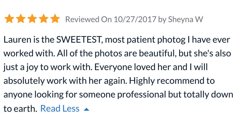This screenshot has height=123, width=240.
Task: Click the word SWEETEST in the review
Action: [x=79, y=40]
